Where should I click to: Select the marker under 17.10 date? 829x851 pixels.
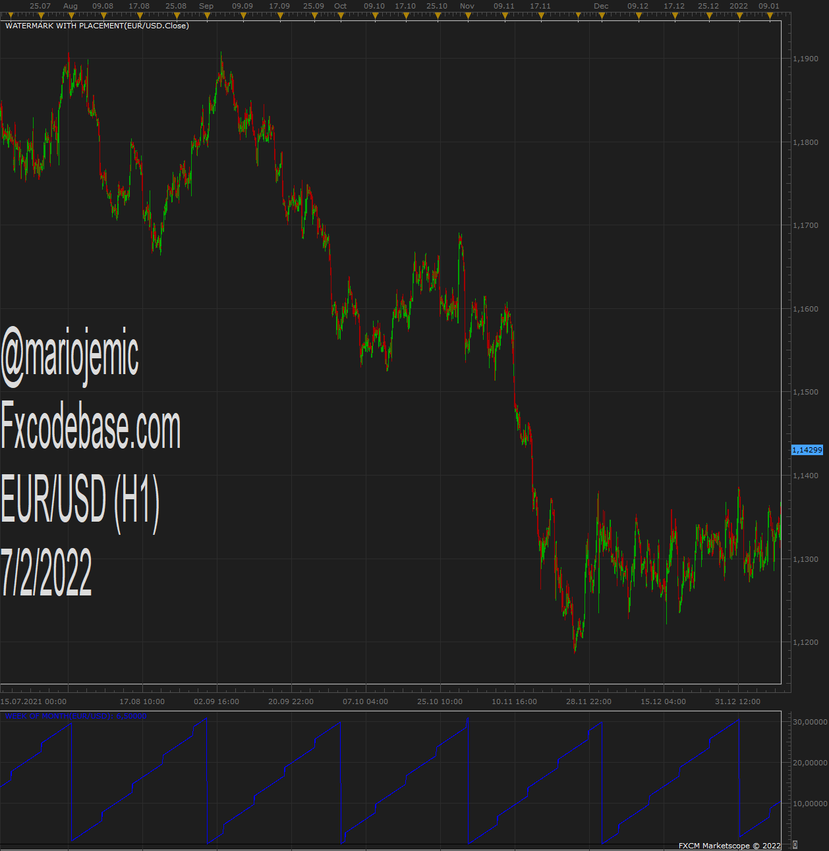coord(405,15)
